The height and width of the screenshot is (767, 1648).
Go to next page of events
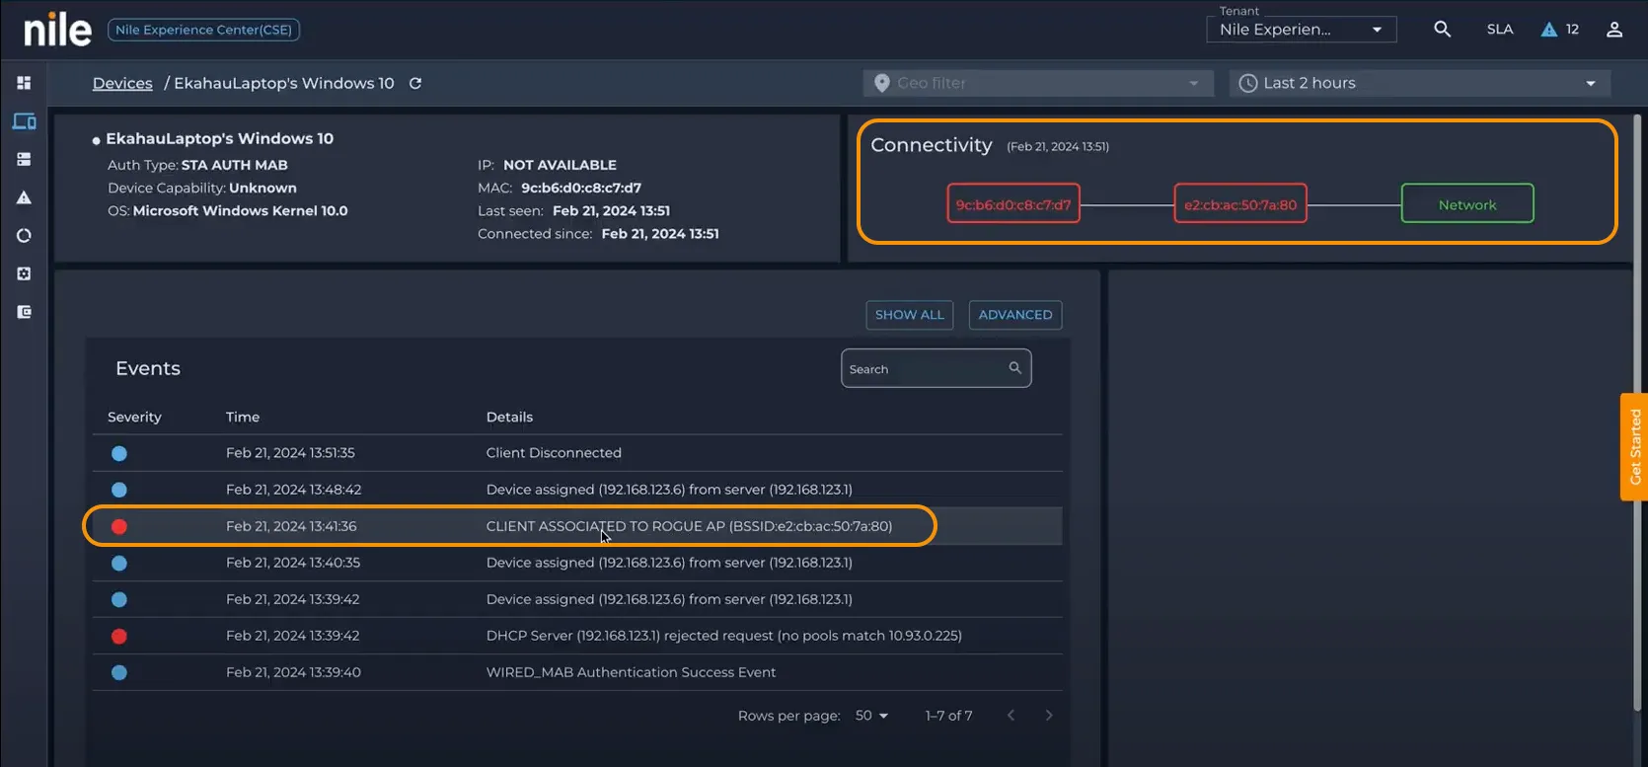[x=1049, y=716]
